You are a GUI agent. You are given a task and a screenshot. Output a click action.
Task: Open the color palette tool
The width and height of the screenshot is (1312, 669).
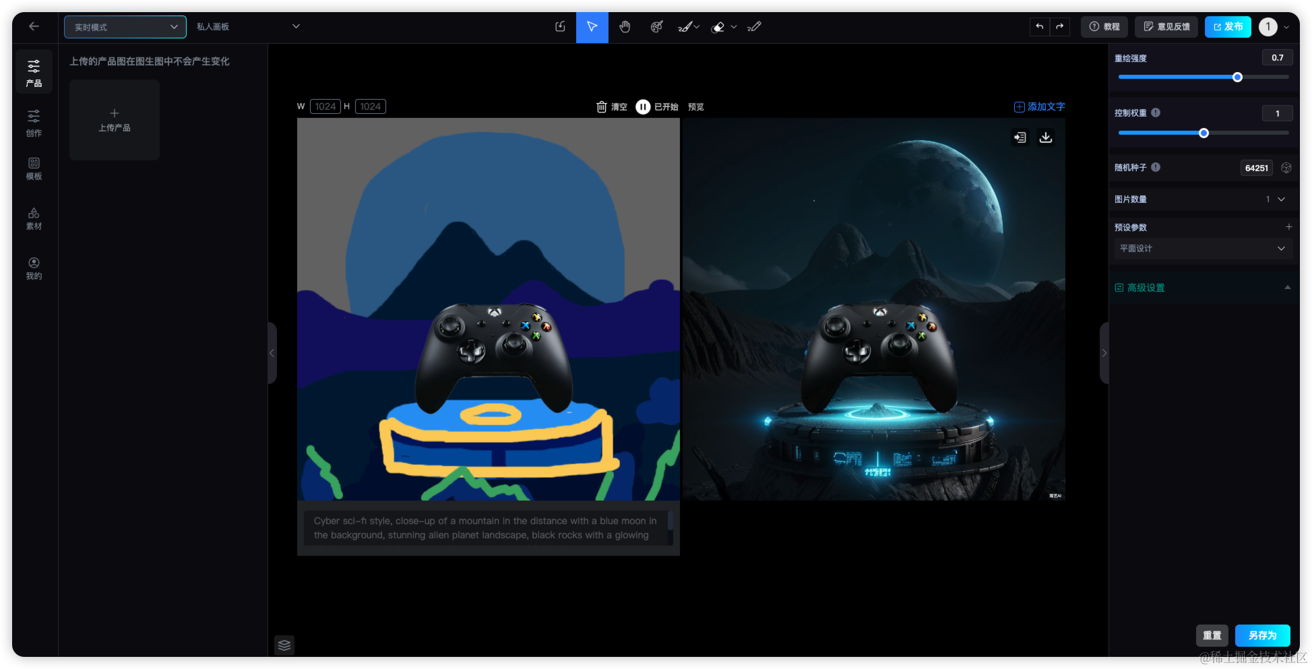[x=656, y=27]
